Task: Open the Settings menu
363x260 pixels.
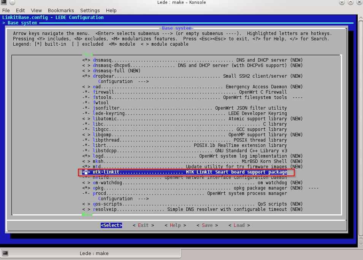Action: [90, 10]
